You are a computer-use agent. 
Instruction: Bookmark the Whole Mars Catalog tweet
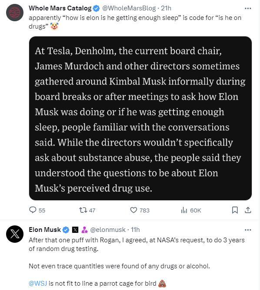pyautogui.click(x=235, y=210)
